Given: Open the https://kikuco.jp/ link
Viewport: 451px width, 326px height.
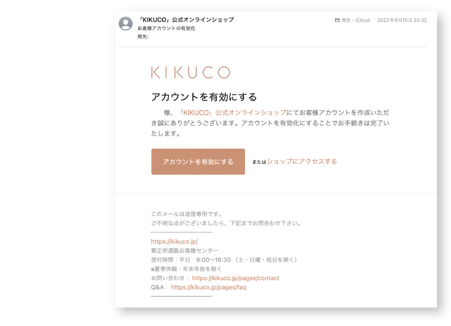Looking at the screenshot, I should click(x=174, y=242).
